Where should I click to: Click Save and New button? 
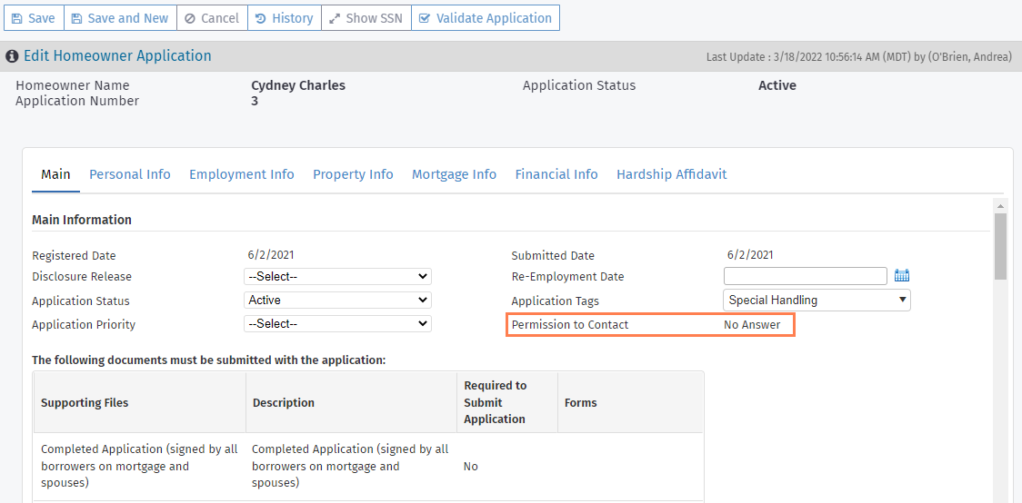[120, 18]
